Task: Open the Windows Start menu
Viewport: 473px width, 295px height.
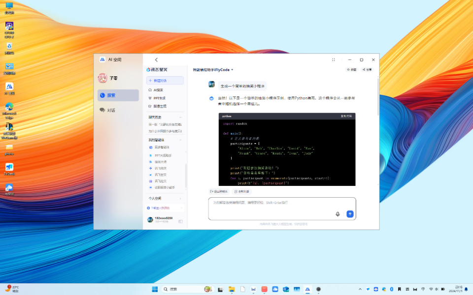Action: point(155,289)
